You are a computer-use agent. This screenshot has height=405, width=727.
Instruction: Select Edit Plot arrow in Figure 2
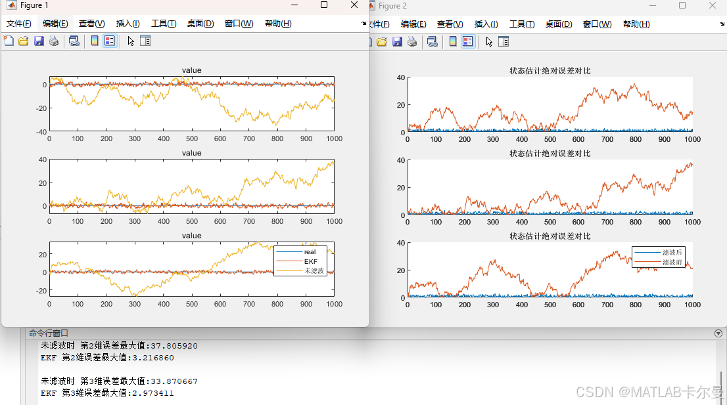489,42
